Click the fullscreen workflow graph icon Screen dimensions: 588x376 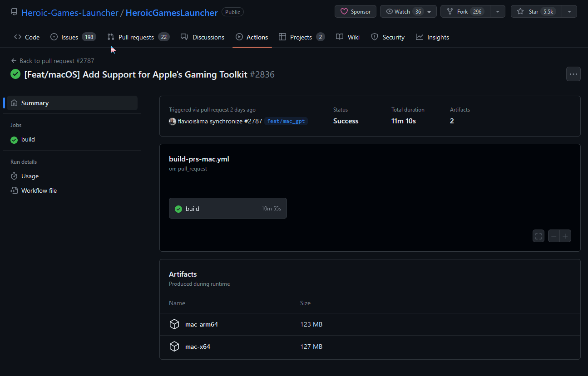(539, 236)
